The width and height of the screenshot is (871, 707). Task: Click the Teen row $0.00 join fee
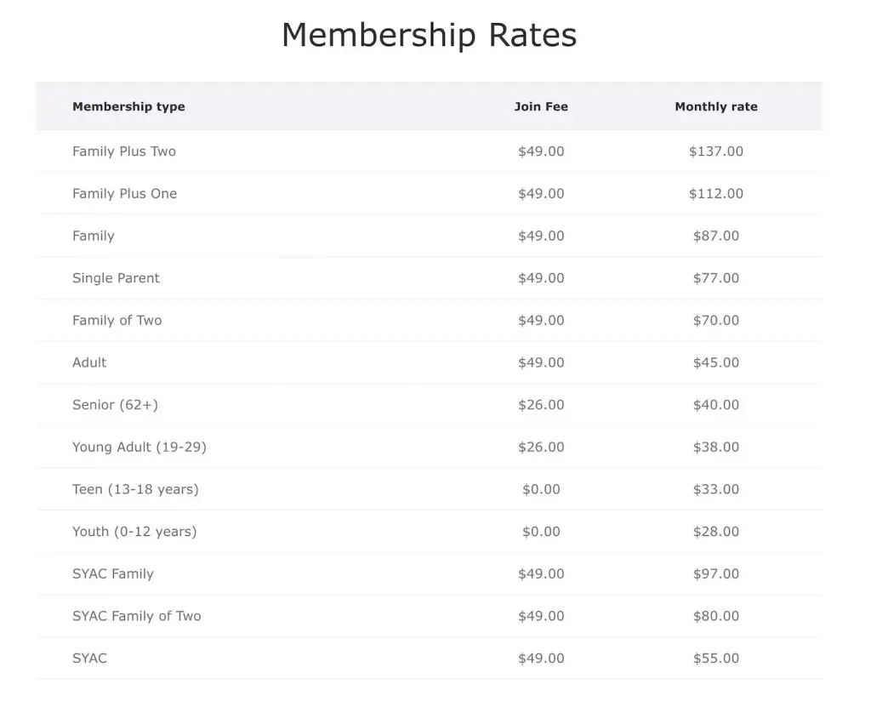click(541, 489)
